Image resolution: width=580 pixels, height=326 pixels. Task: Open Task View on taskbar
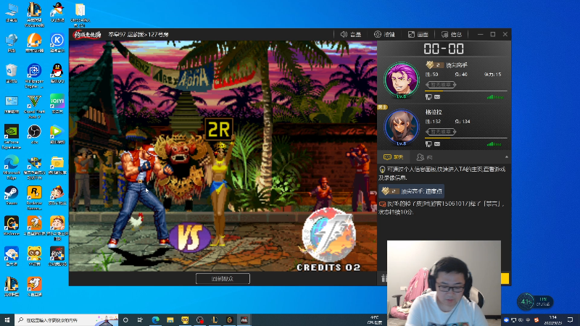[140, 319]
